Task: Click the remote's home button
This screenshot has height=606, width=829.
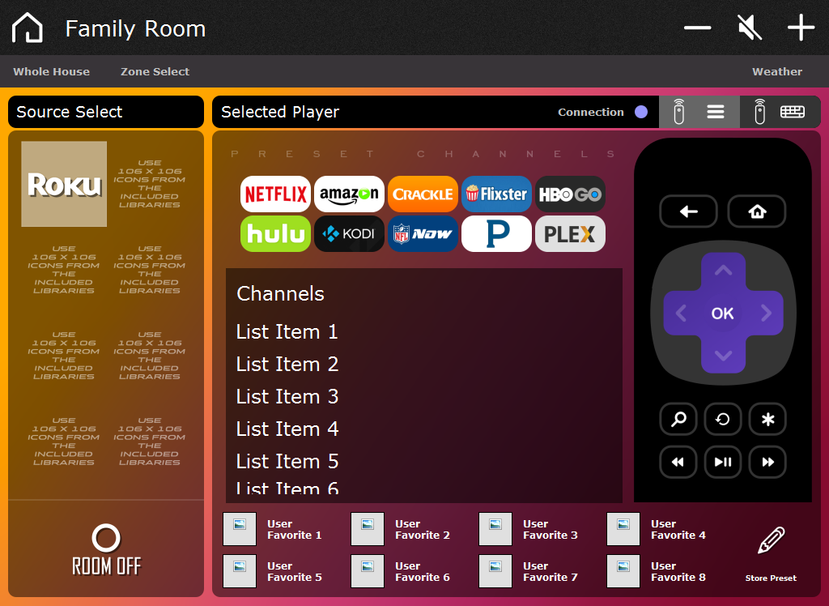Action: [x=757, y=211]
